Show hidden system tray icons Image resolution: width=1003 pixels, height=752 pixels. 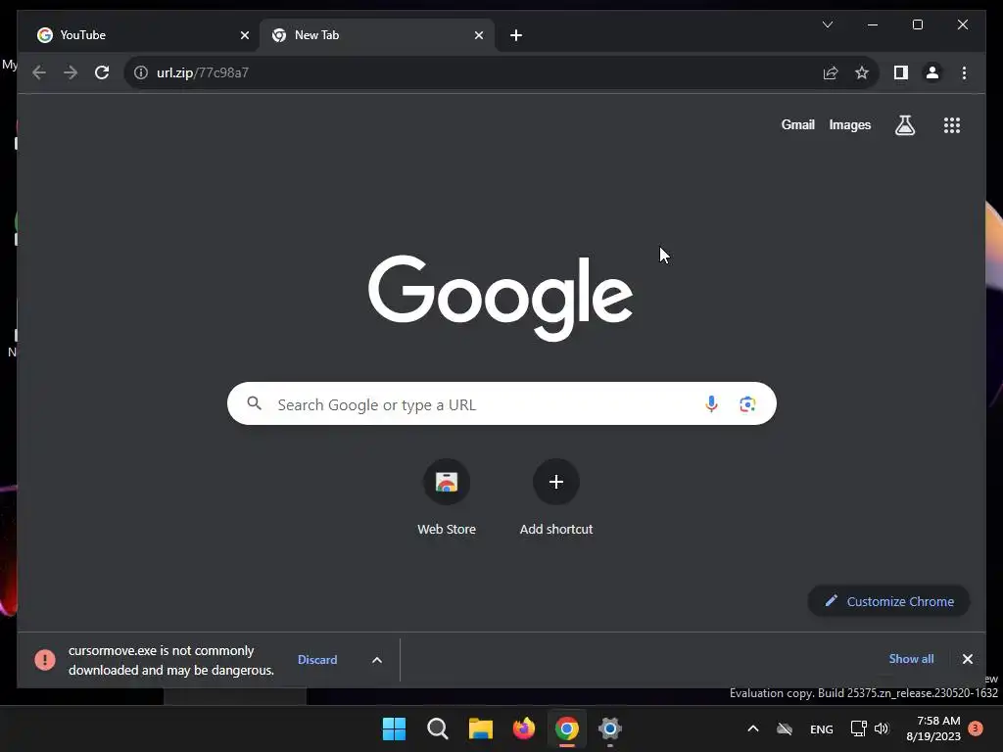(753, 728)
